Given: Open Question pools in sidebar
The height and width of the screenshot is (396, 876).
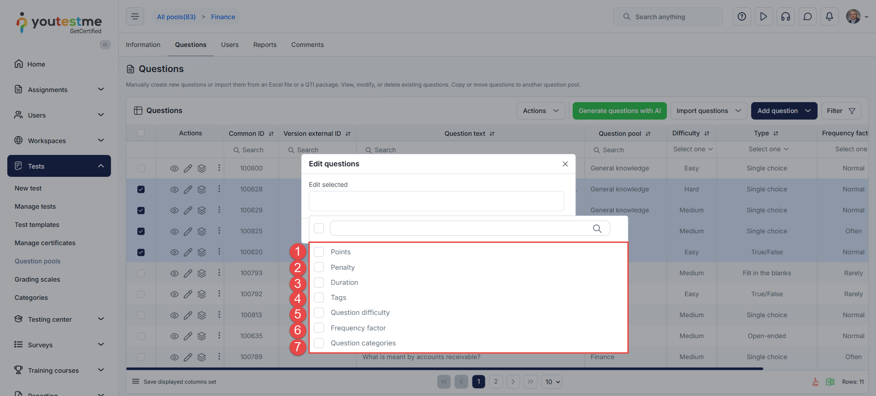Looking at the screenshot, I should (37, 261).
